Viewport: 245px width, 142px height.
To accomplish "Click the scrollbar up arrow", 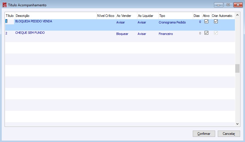I will (237, 15).
